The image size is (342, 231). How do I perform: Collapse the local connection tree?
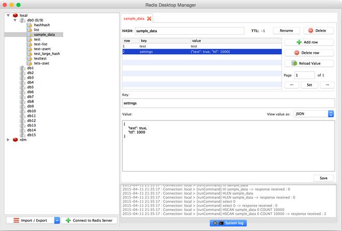pos(8,16)
